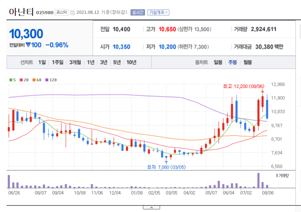This screenshot has width=301, height=212.
Task: Select the 1주일 line chart tab
Action: (58, 62)
